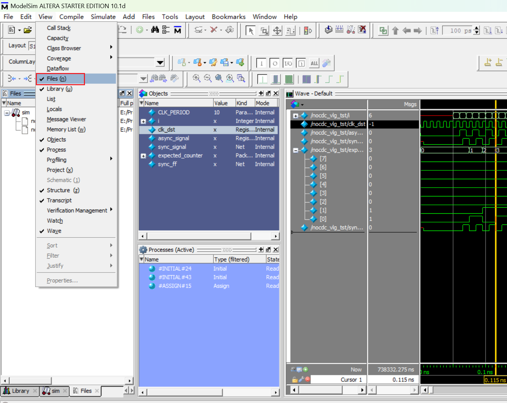Click the Zoom in on active cursor icon

[x=230, y=78]
